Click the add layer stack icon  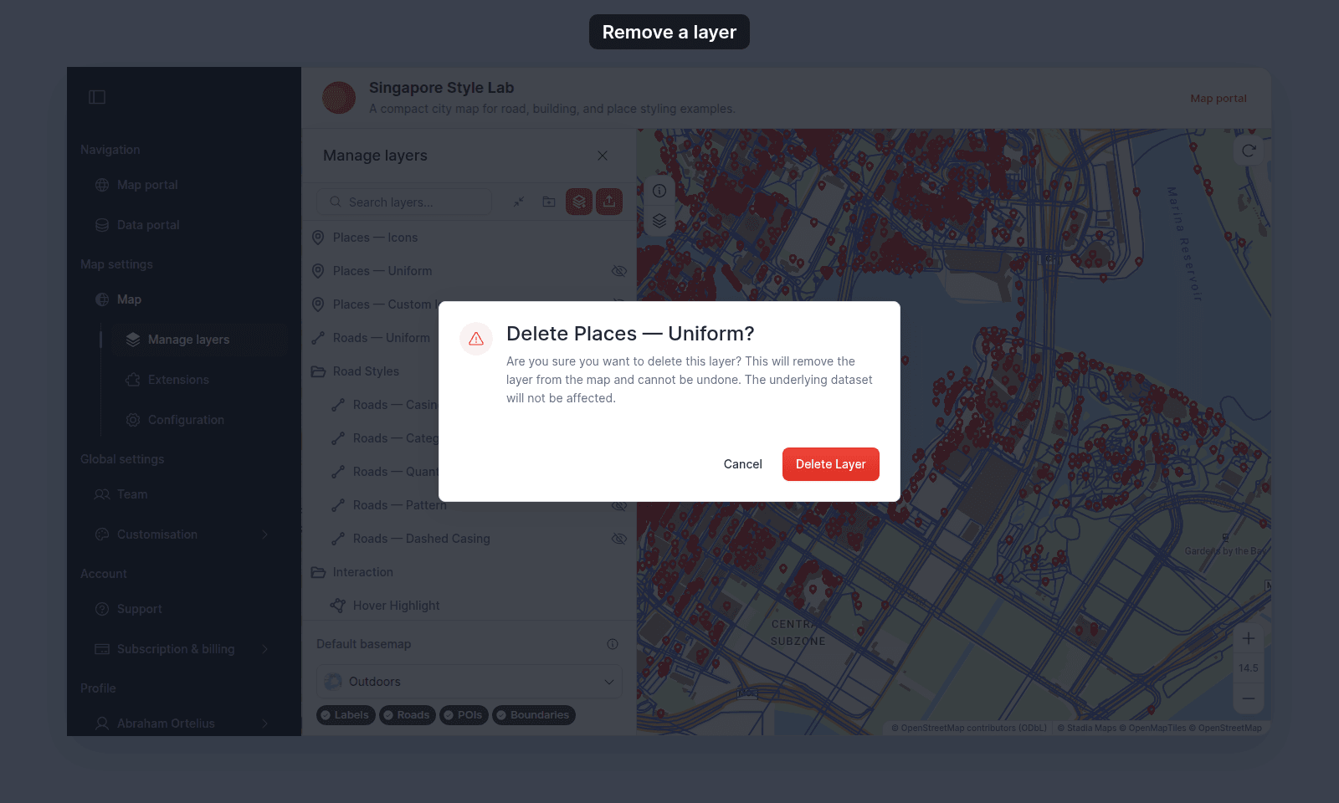pyautogui.click(x=579, y=202)
